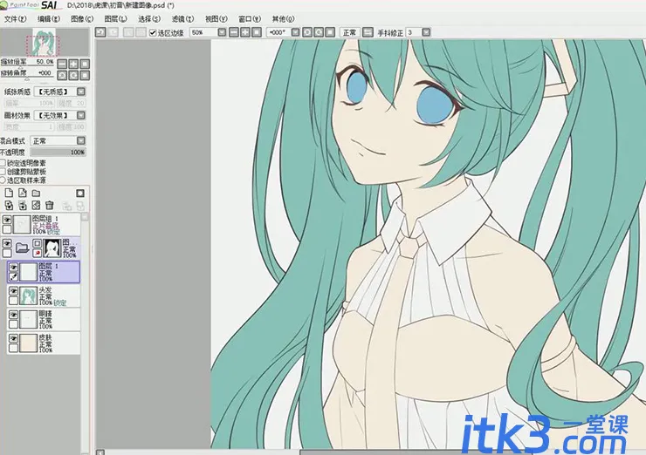Open the 其他 menu
Image resolution: width=646 pixels, height=455 pixels.
pos(283,19)
